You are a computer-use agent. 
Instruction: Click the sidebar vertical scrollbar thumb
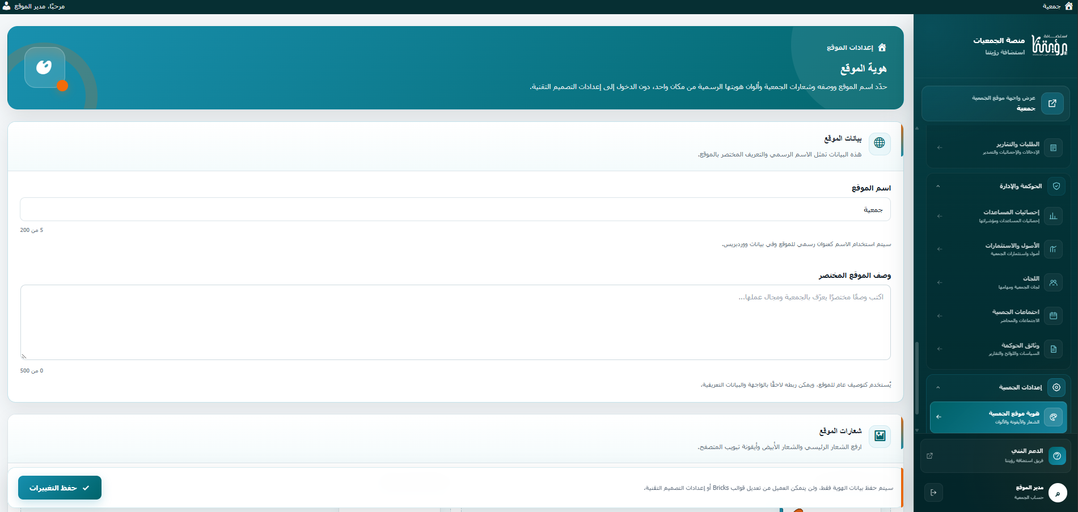point(916,378)
